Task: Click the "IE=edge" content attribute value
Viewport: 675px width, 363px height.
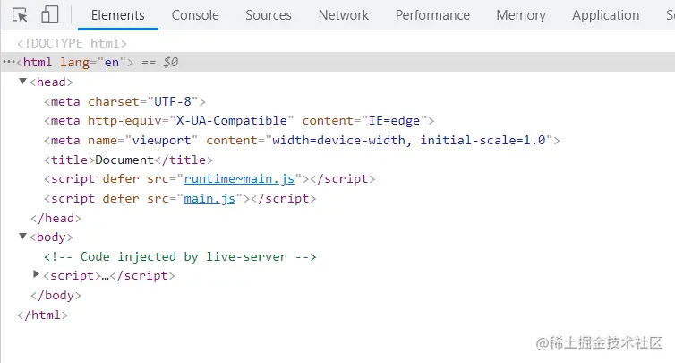Action: click(394, 121)
